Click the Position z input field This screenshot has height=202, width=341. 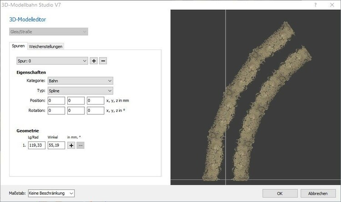95,101
